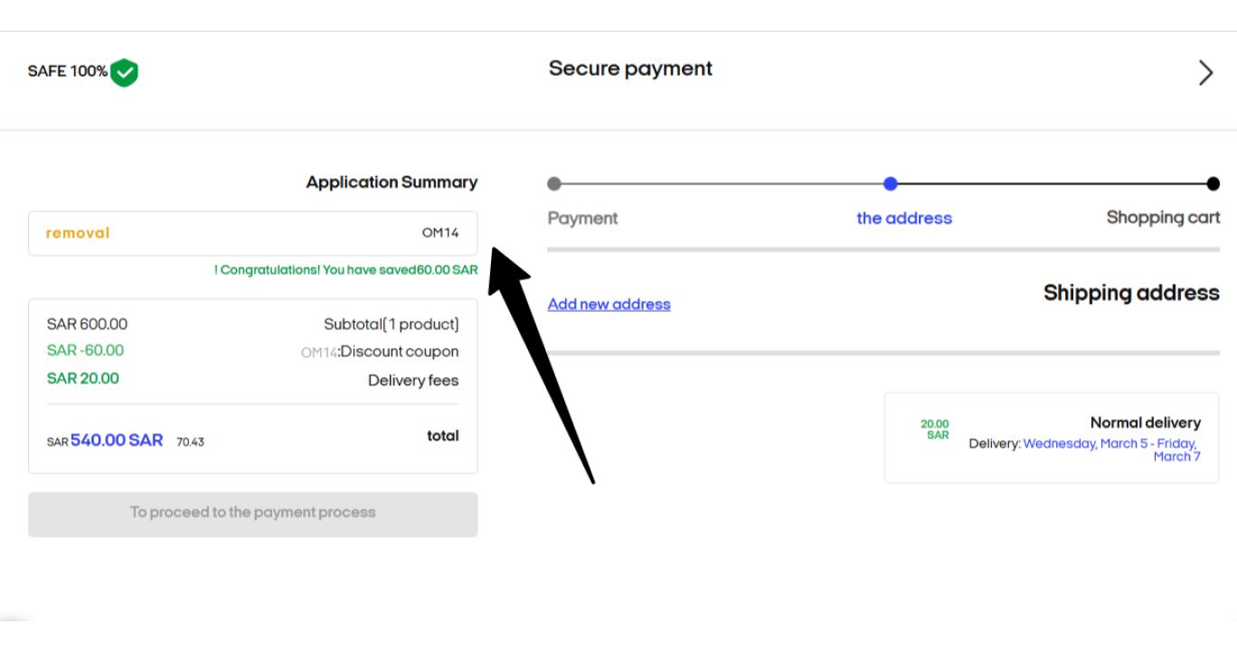Click the Shopping cart step dot

[1213, 184]
